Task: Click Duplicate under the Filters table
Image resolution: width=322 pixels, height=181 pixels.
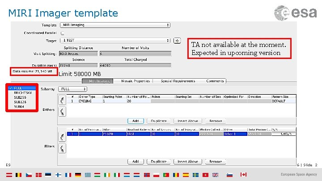Action: [x=158, y=161]
